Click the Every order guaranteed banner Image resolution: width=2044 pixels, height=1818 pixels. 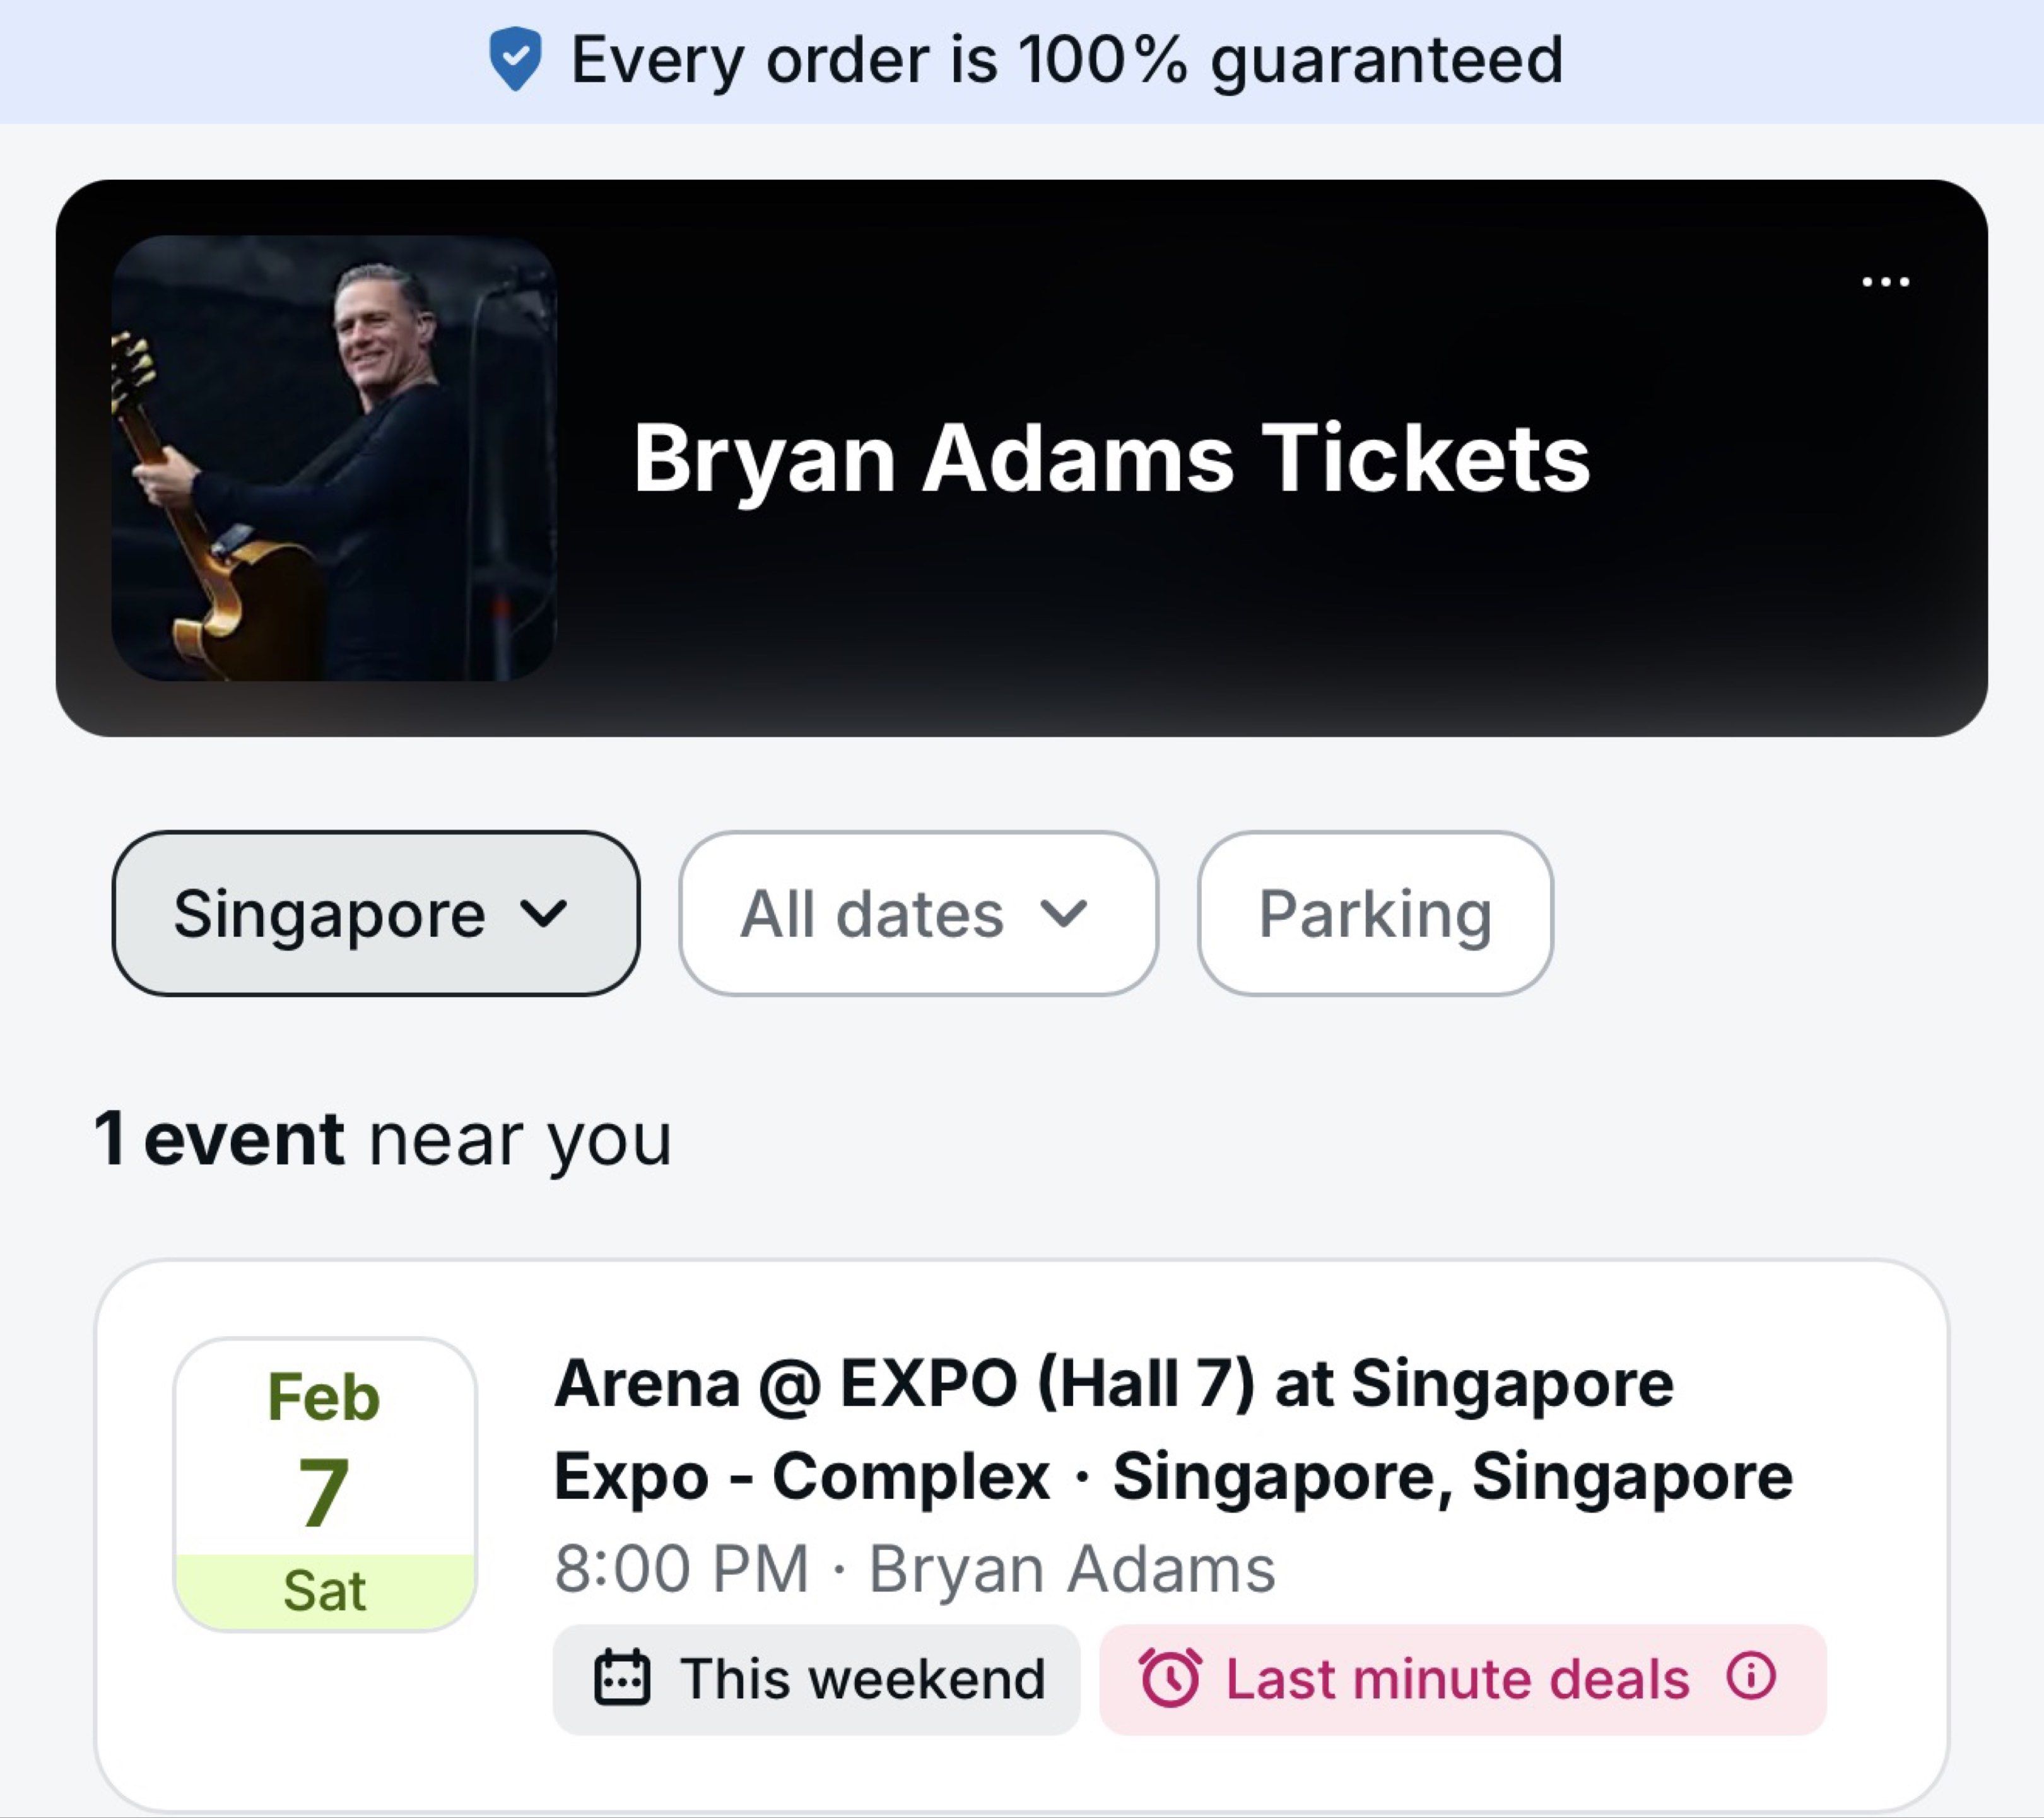[1022, 60]
